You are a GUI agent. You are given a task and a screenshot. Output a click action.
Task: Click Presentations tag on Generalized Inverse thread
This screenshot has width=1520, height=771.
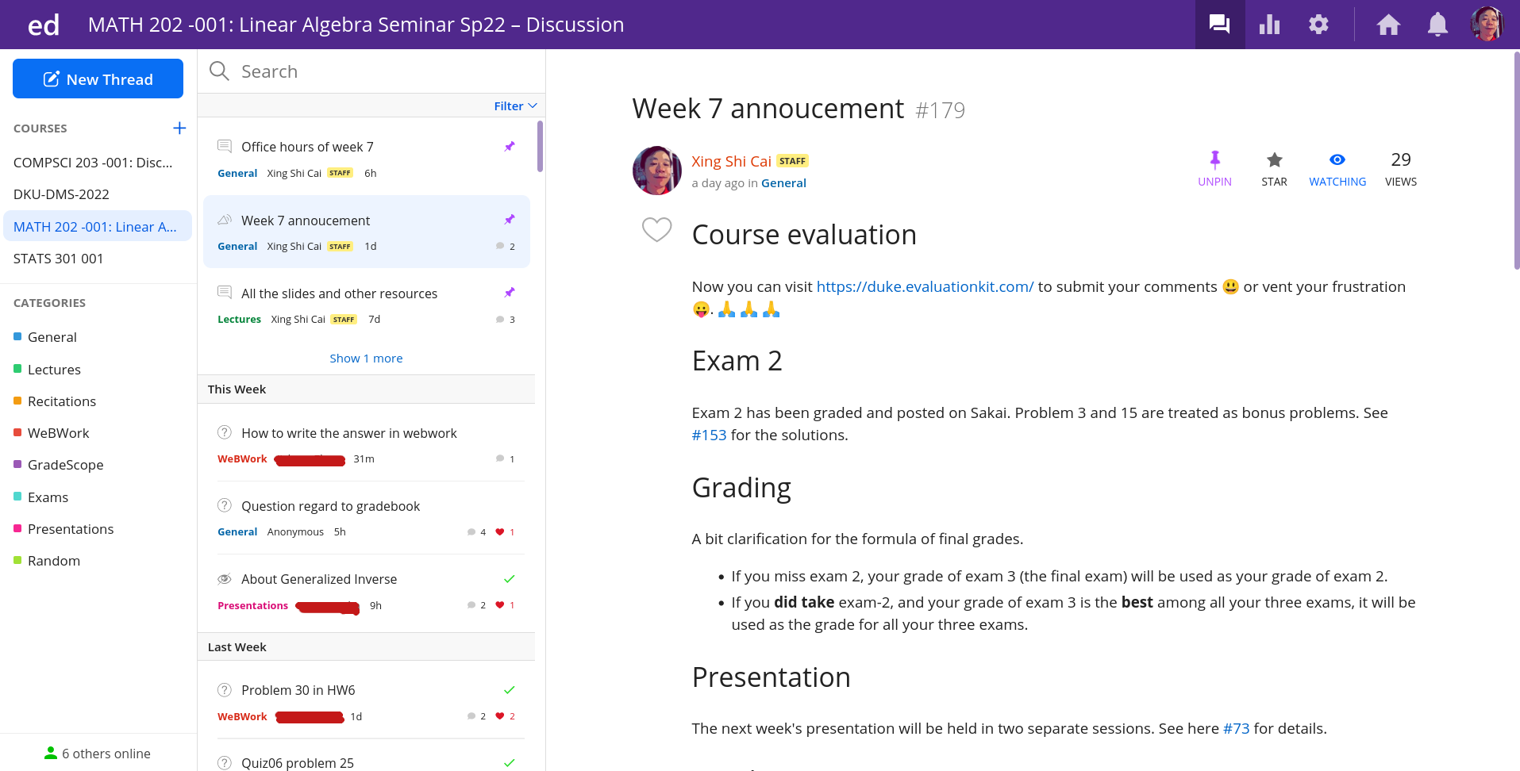click(252, 605)
